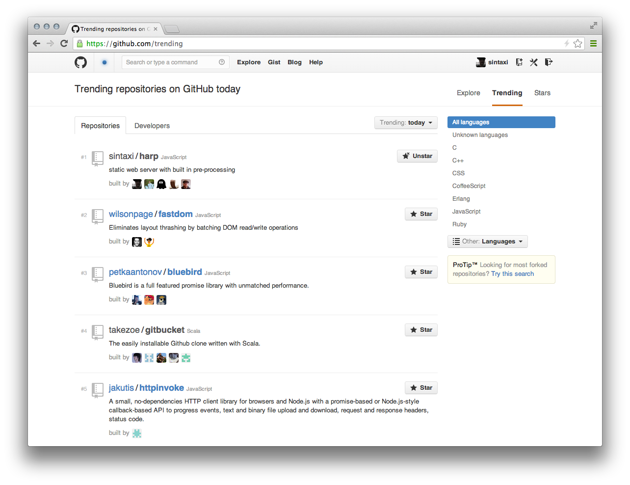Open Help from top navigation

click(x=316, y=62)
